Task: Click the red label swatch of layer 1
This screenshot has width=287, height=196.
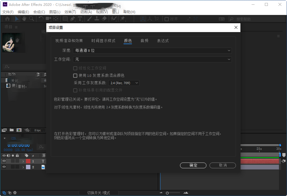Action: (28, 161)
